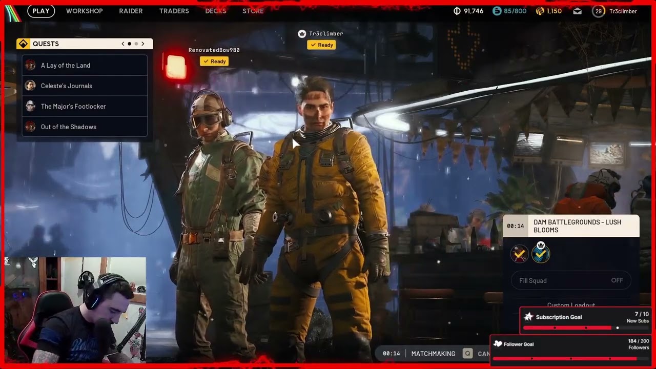Open the mail inbox envelope
Screen dimensions: 656x369
[577, 11]
